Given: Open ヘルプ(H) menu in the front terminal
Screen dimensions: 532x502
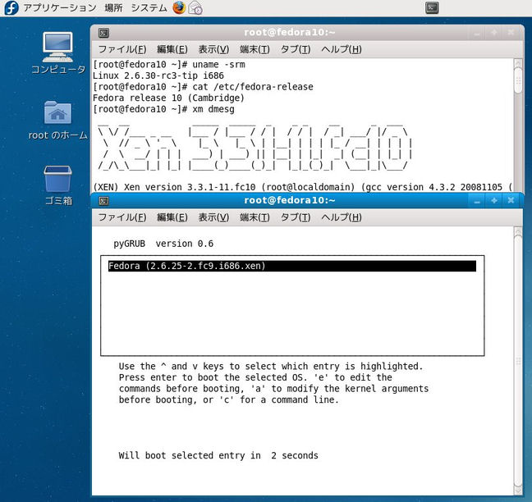Looking at the screenshot, I should 342,217.
